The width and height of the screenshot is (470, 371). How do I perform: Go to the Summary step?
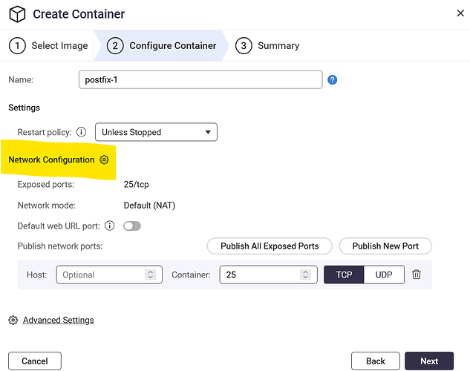point(268,45)
